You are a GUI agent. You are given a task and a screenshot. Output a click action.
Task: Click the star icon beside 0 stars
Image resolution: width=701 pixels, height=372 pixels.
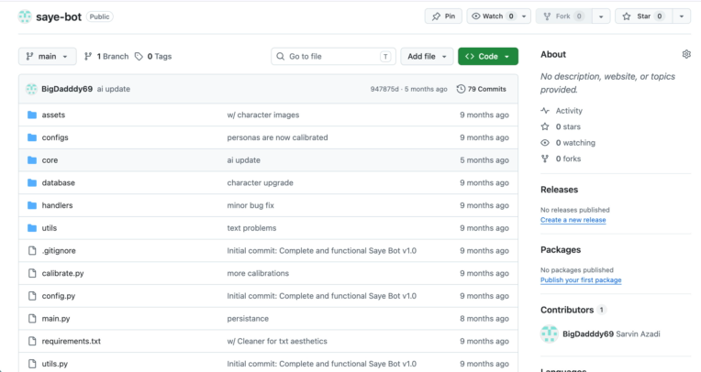(x=544, y=126)
